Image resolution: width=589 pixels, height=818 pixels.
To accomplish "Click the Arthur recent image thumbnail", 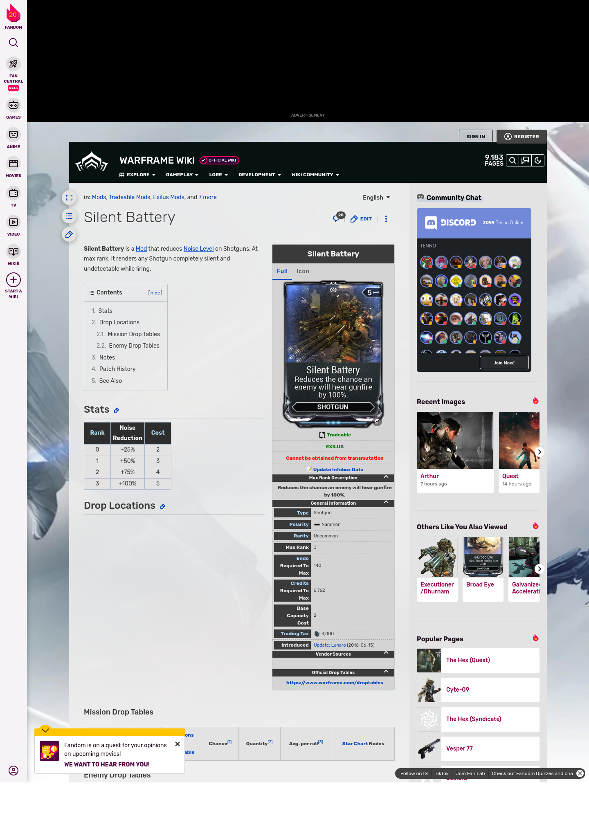I will coord(455,440).
